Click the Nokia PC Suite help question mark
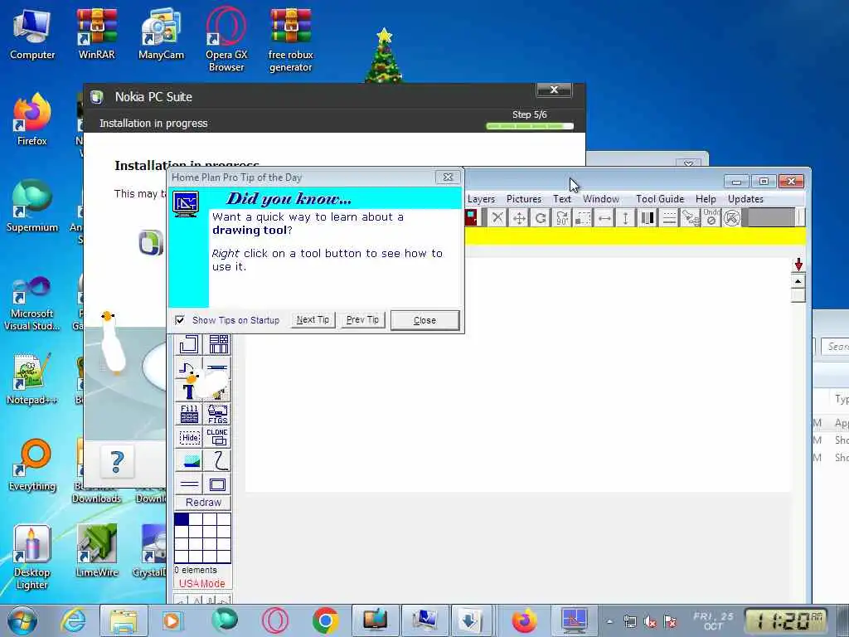Viewport: 849px width, 637px height. coord(117,462)
